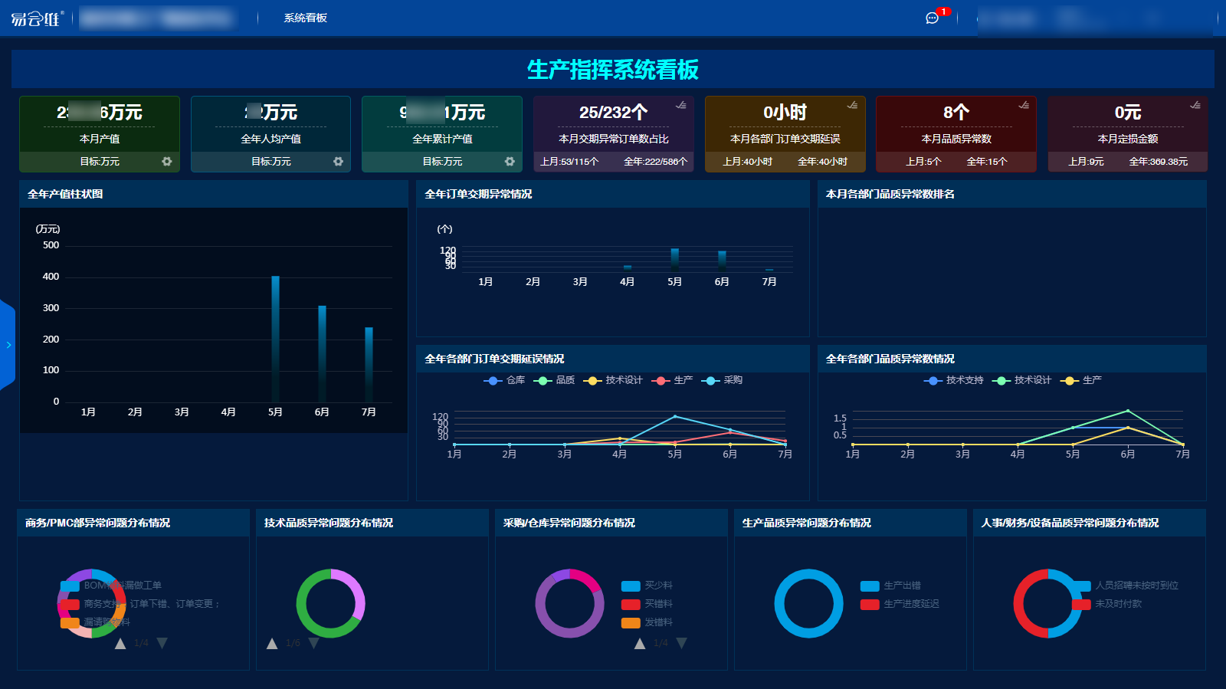1226x689 pixels.
Task: Expand the left side panel arrow
Action: pos(8,345)
